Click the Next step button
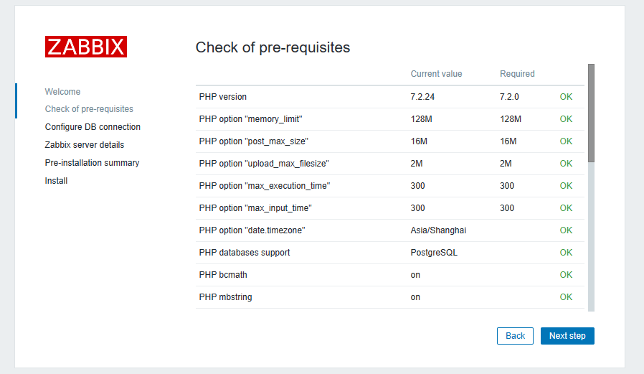Screen dimensions: 644x374 [567, 336]
